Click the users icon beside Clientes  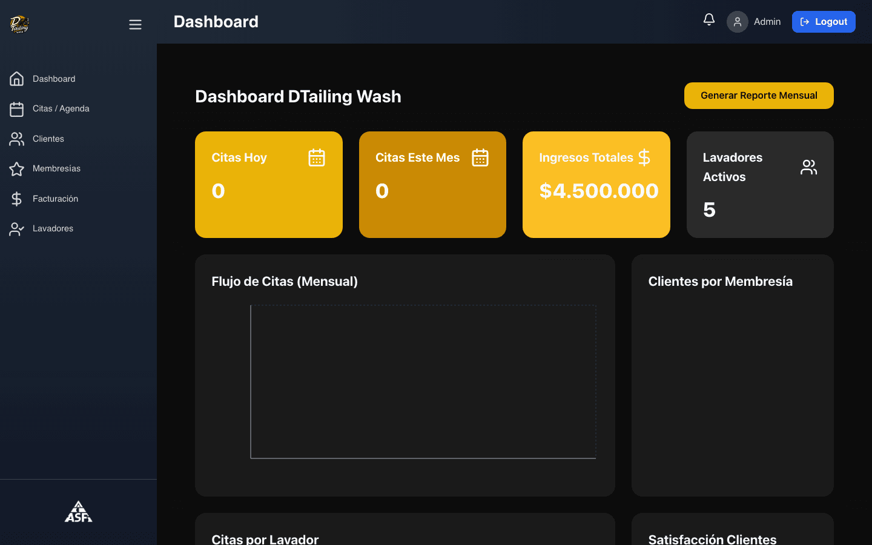coord(17,139)
